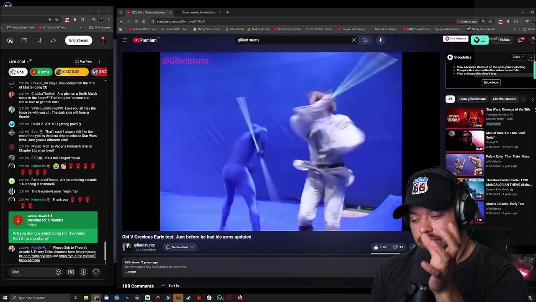
Task: Click the plus icon in chat box
Action: (83, 272)
